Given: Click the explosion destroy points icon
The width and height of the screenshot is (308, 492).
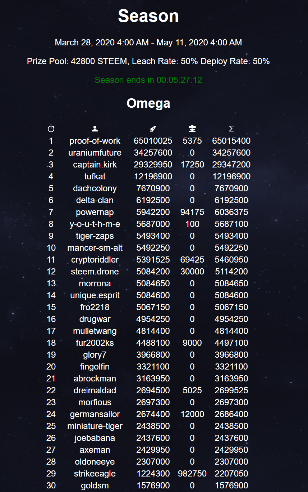Looking at the screenshot, I should click(x=192, y=129).
